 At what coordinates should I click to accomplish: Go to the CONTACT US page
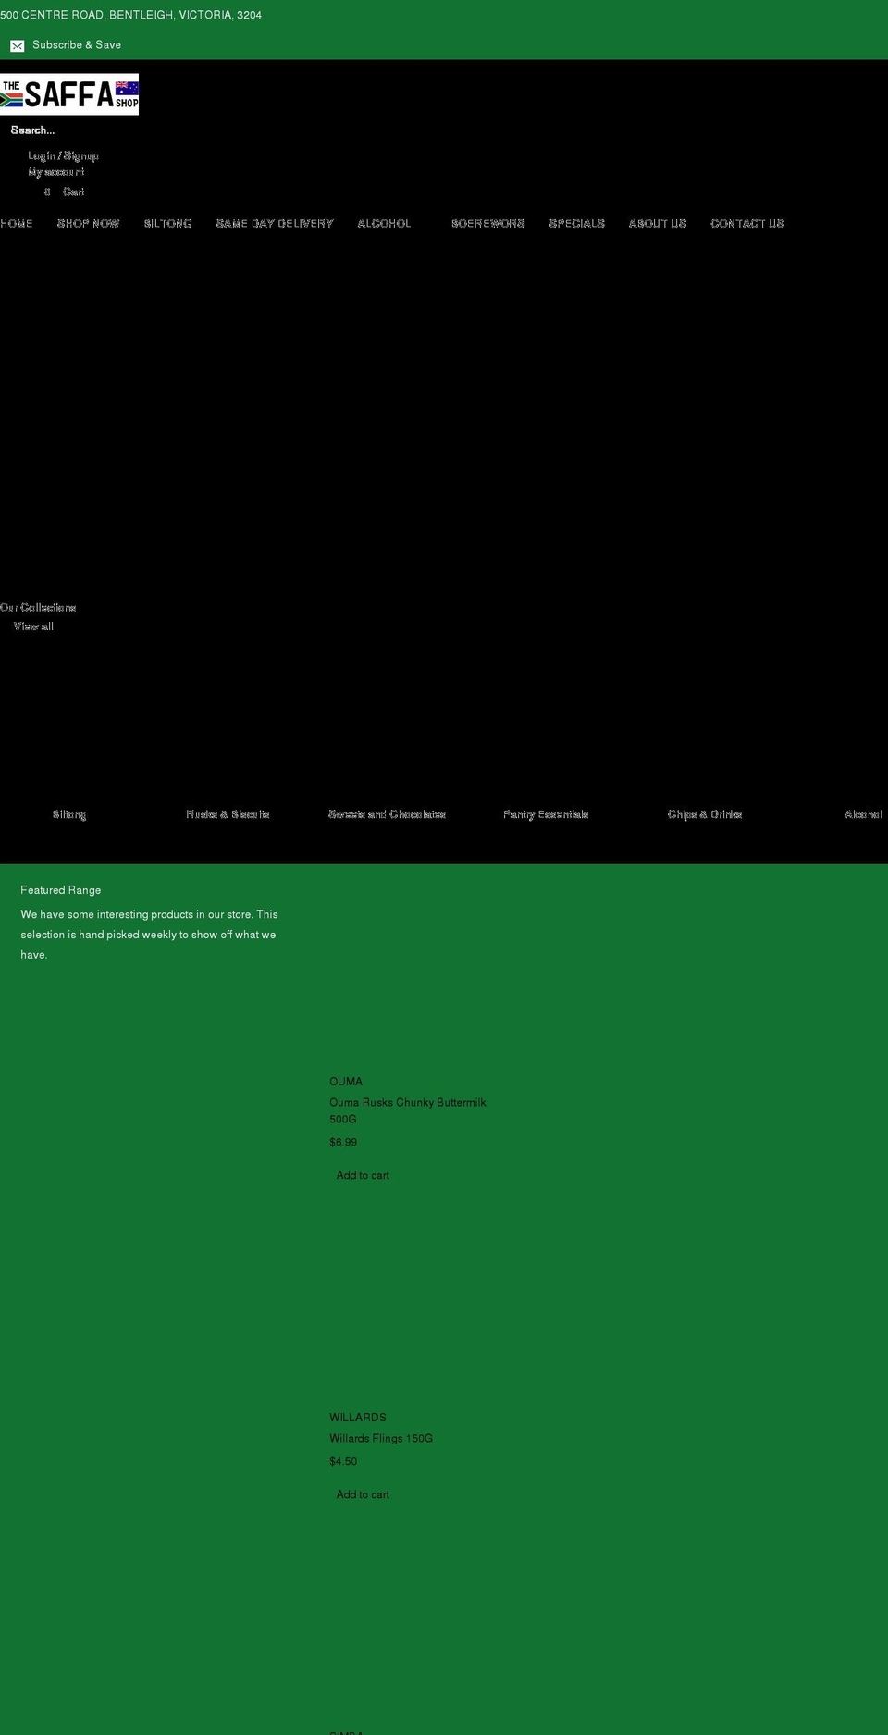(747, 224)
